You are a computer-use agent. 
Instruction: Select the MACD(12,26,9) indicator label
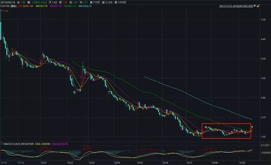[x=13, y=144]
